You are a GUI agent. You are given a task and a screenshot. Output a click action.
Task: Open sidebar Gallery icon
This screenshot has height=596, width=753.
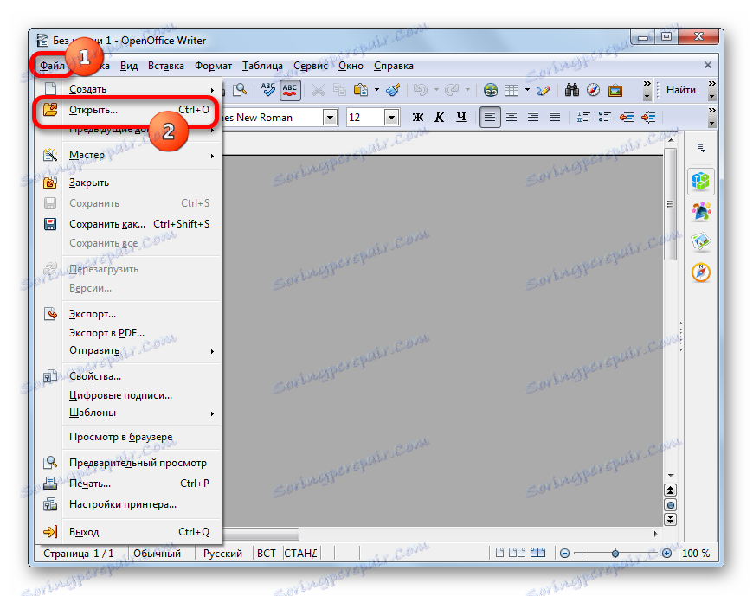pyautogui.click(x=701, y=241)
